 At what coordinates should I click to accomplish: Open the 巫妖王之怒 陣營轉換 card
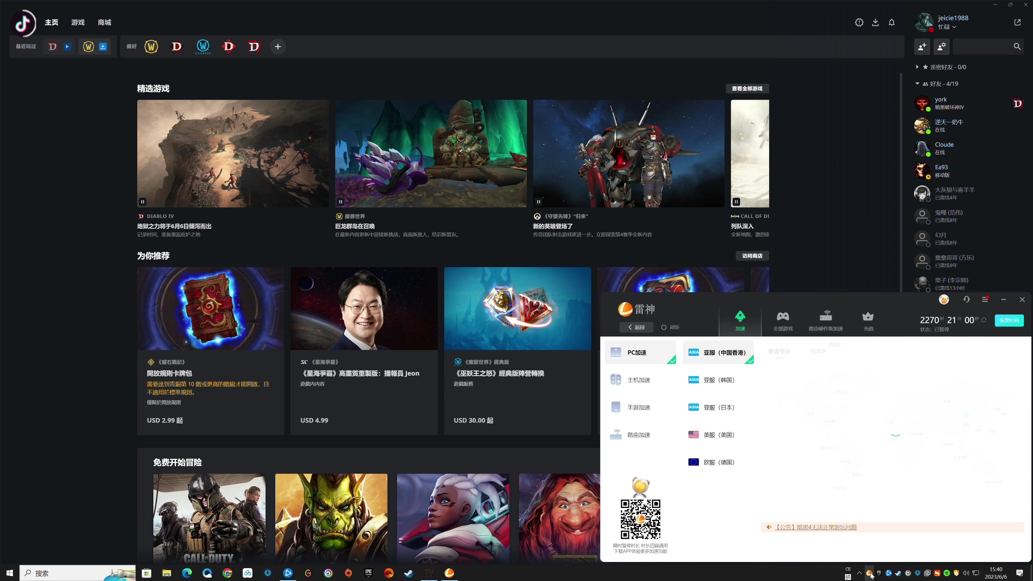coord(517,351)
